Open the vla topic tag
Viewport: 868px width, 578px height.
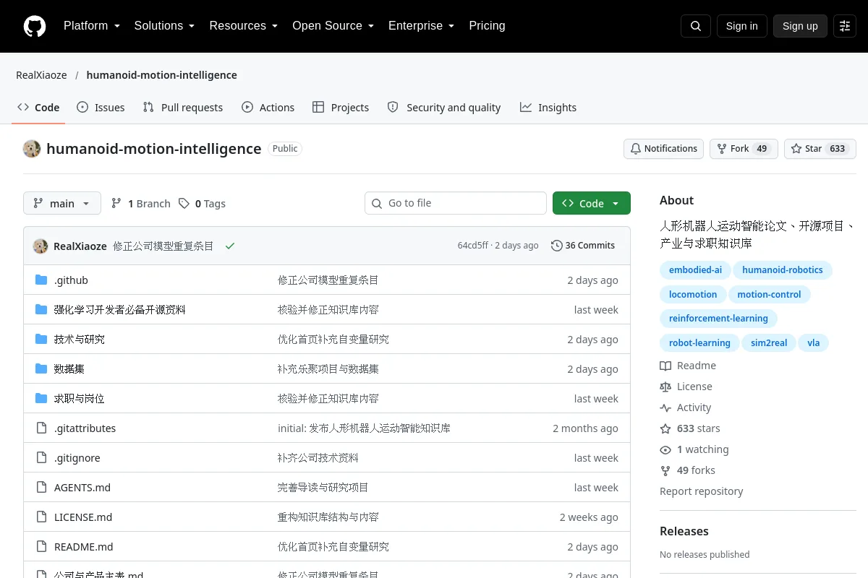click(x=814, y=343)
